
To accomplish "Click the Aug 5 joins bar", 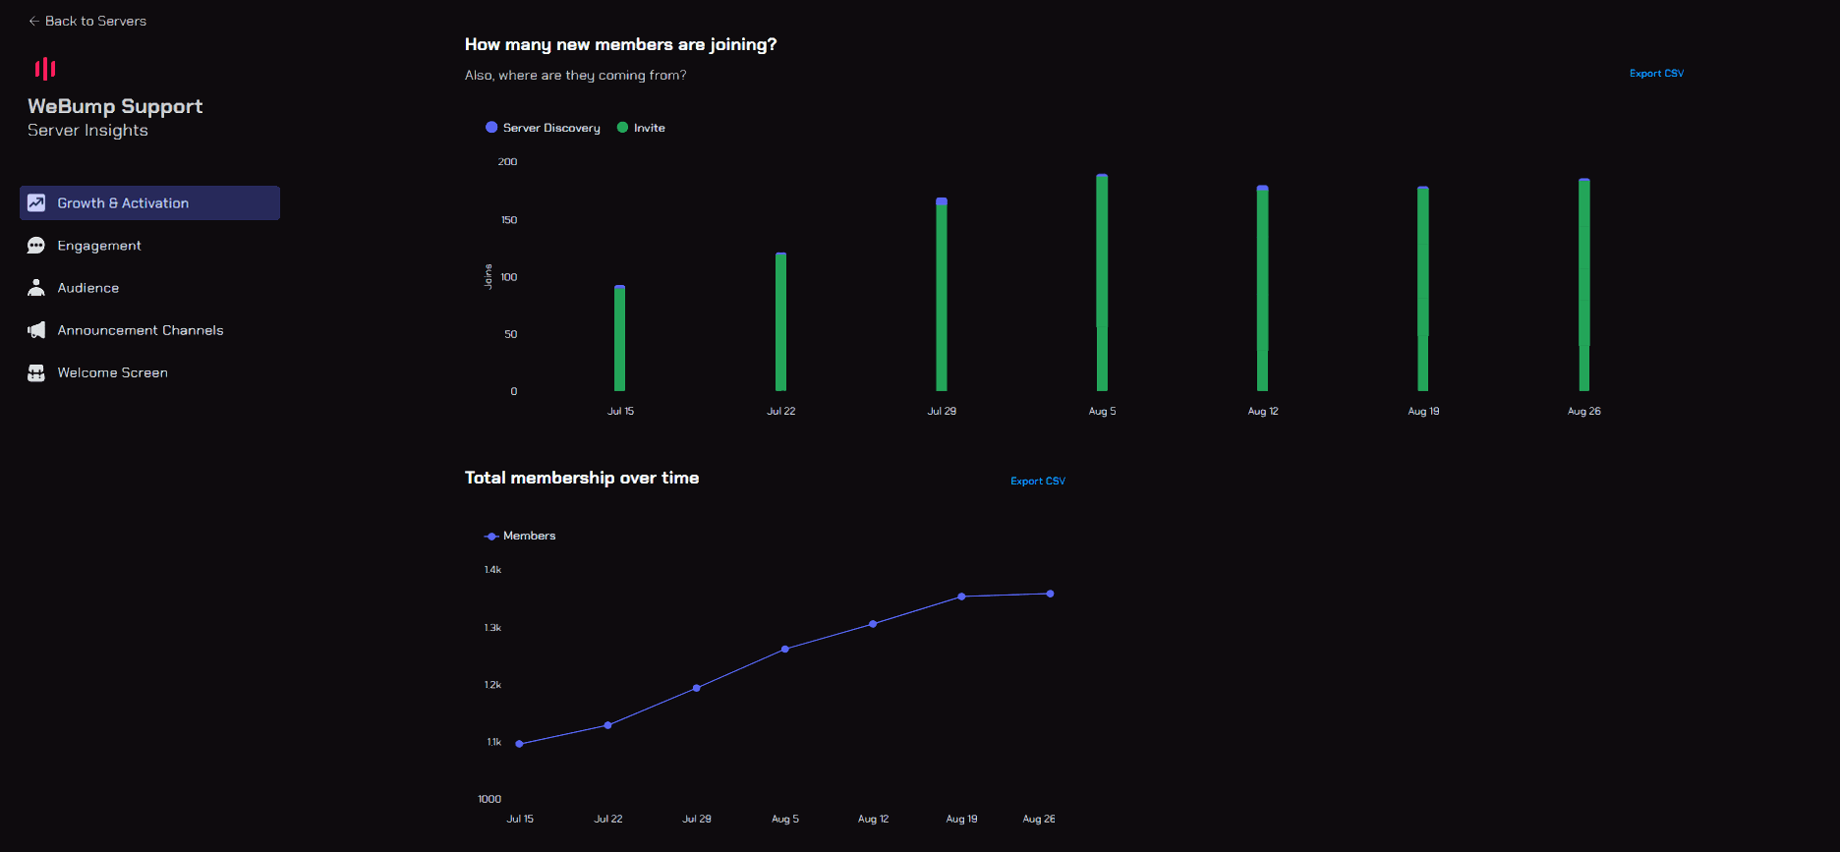I will [1102, 283].
